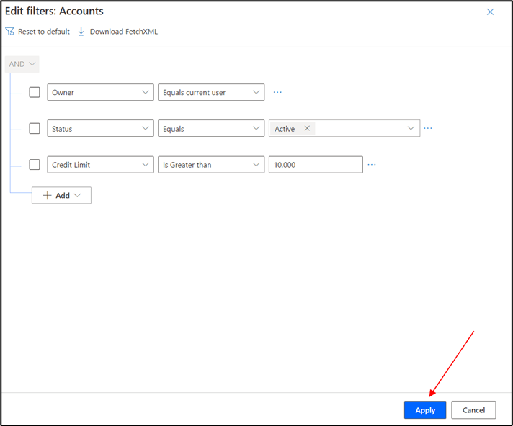Image resolution: width=513 pixels, height=426 pixels.
Task: Click the Reset to default filter icon
Action: tap(10, 32)
